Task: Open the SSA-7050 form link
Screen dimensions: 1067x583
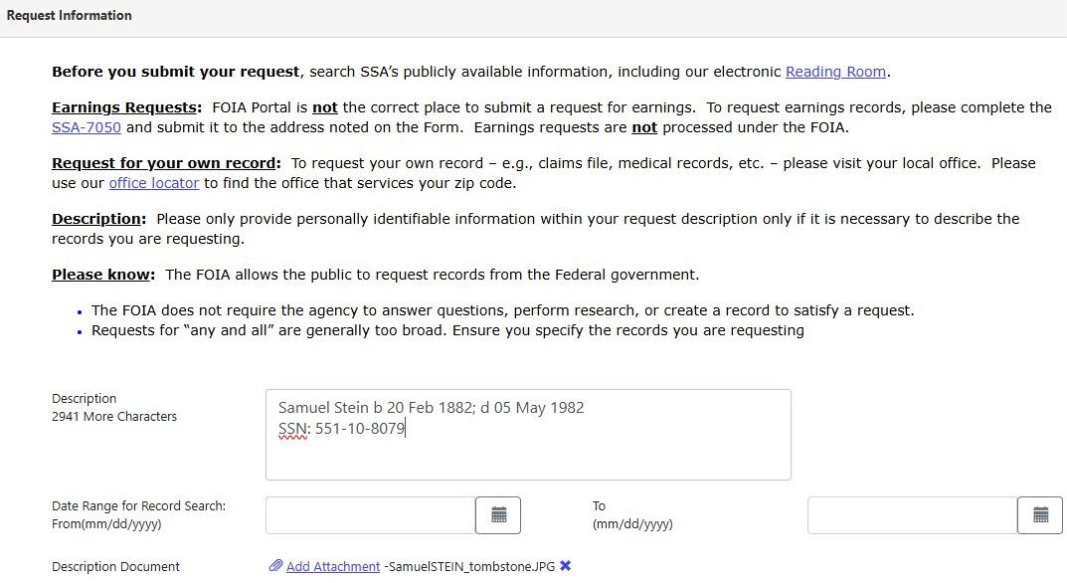Action: click(86, 127)
